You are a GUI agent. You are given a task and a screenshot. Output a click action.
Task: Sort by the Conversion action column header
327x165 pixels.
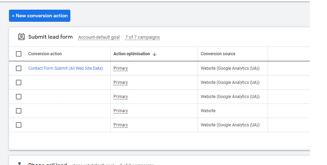click(x=45, y=54)
